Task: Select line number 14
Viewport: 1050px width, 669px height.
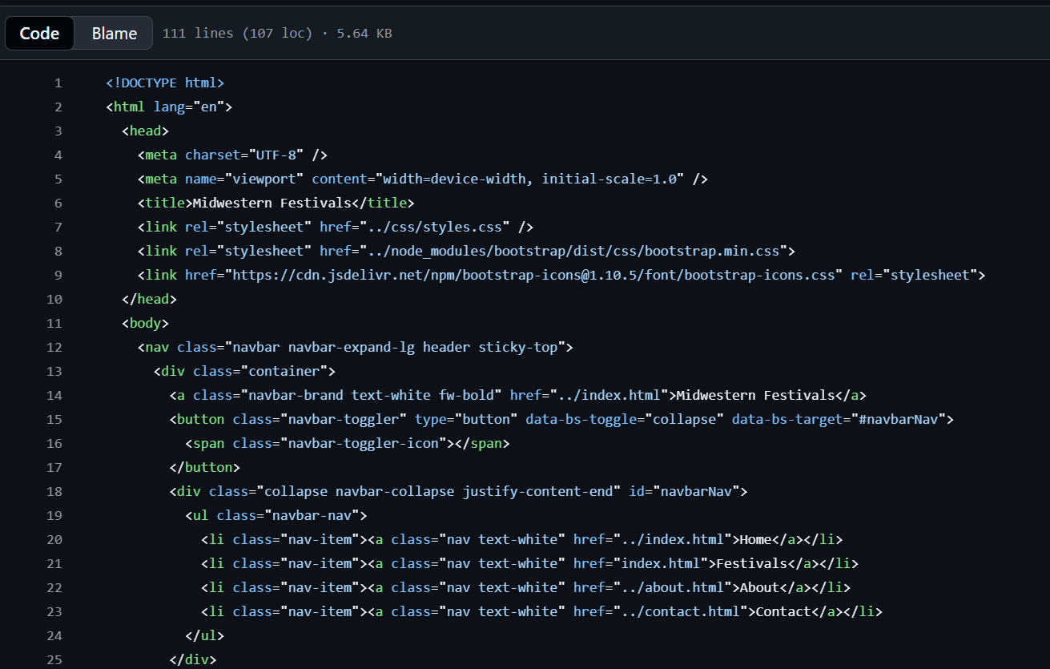Action: (54, 395)
